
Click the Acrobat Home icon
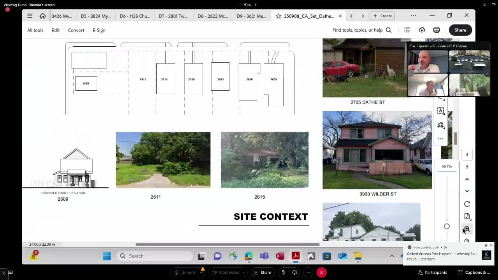tap(42, 16)
